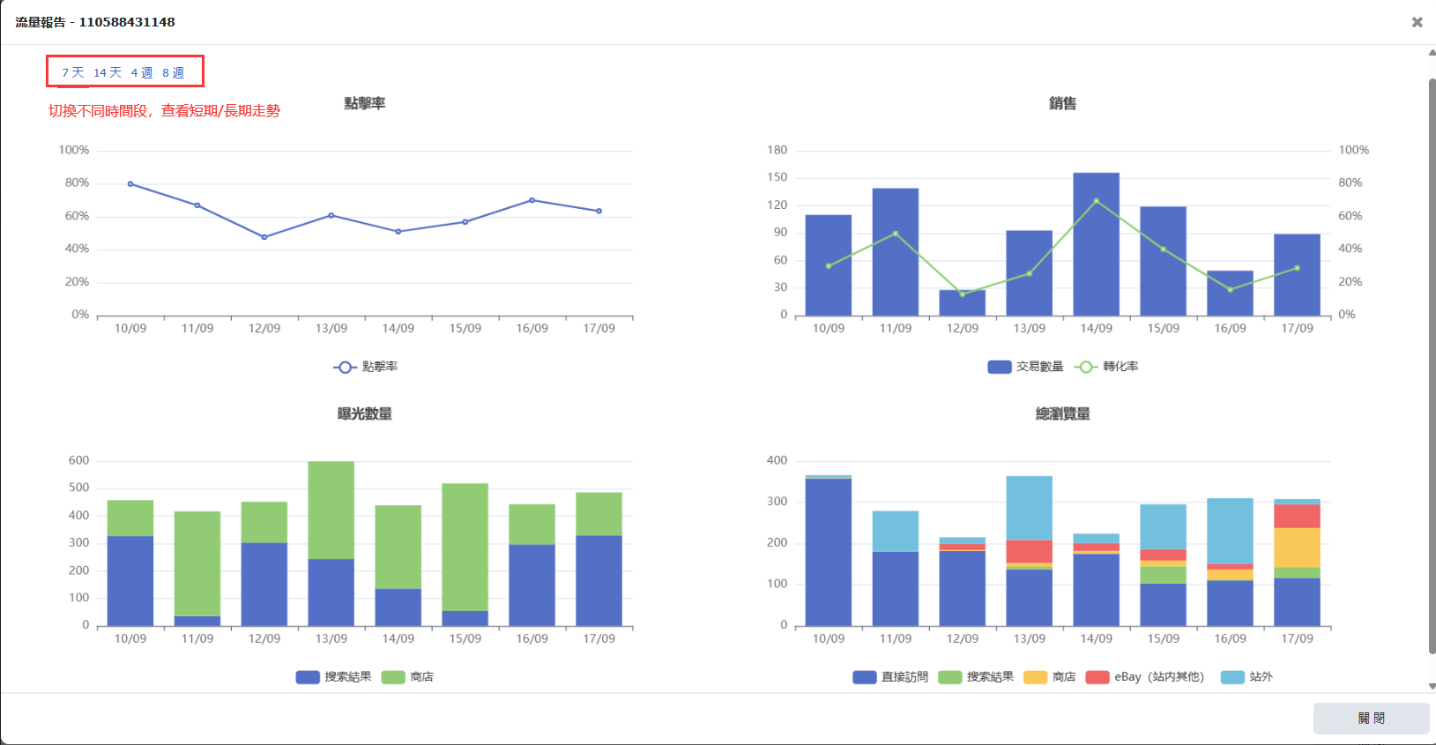The width and height of the screenshot is (1436, 745).
Task: Select the 8 週 time period
Action: click(x=174, y=72)
